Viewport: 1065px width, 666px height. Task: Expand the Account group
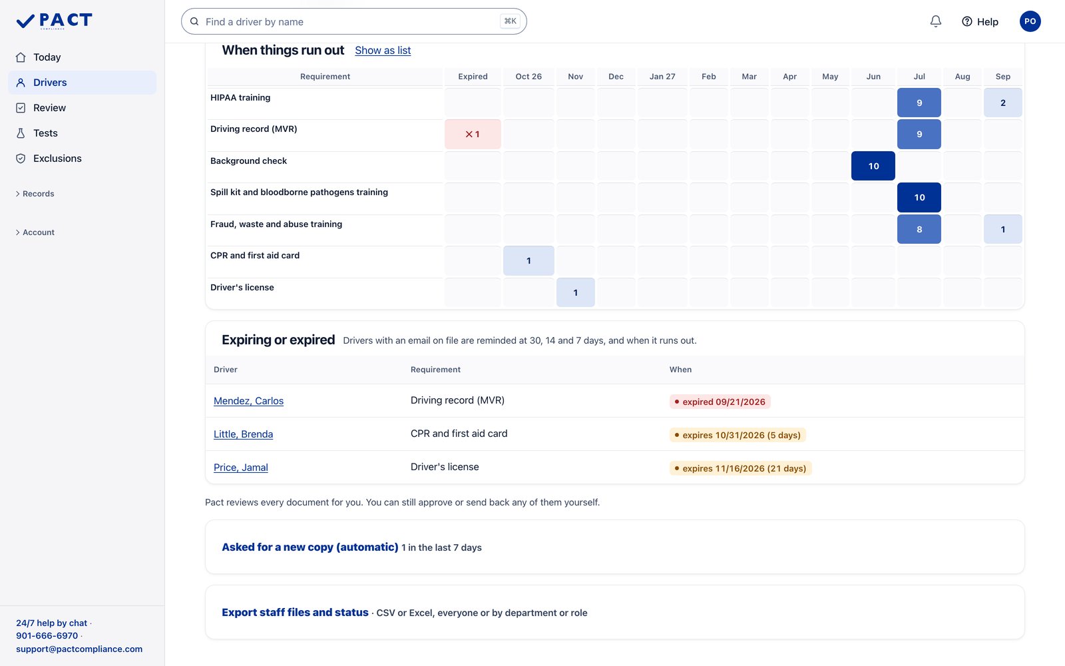point(35,232)
